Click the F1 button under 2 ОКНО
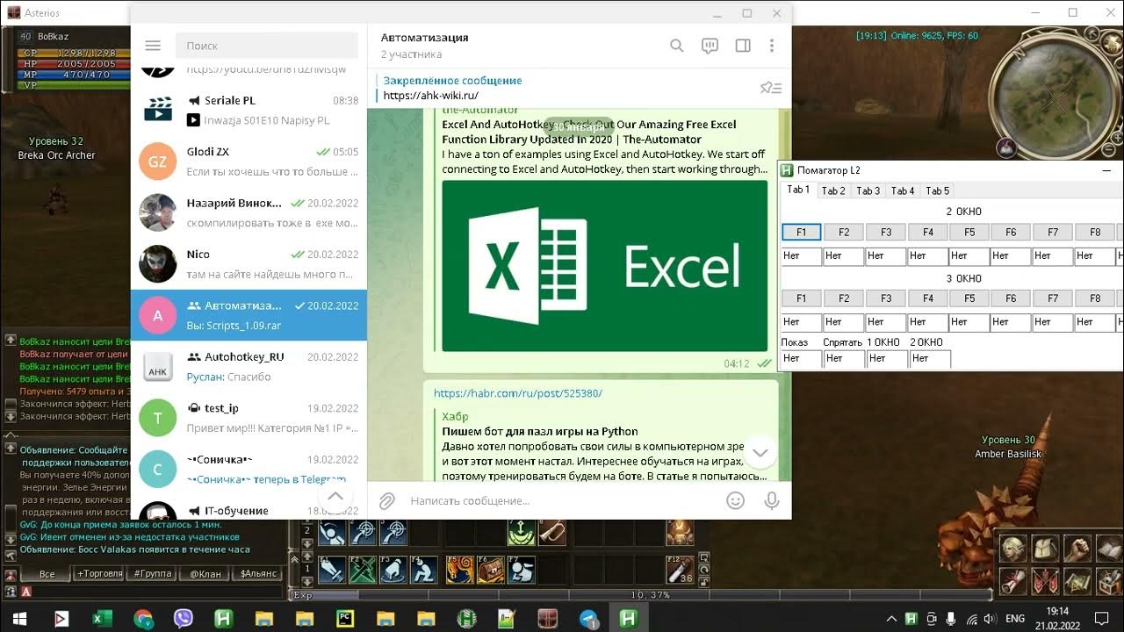The height and width of the screenshot is (632, 1124). click(802, 232)
